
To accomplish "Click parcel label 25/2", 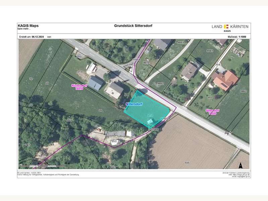I will (114, 141).
